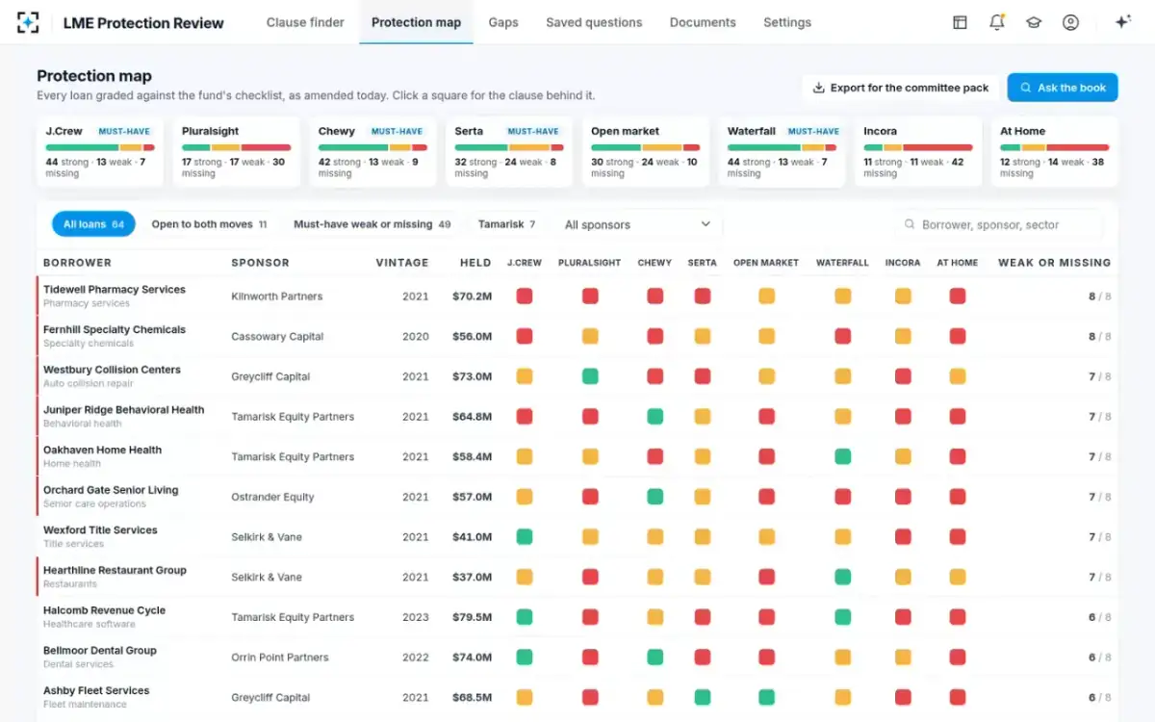Click the Ask the book button

tap(1063, 88)
